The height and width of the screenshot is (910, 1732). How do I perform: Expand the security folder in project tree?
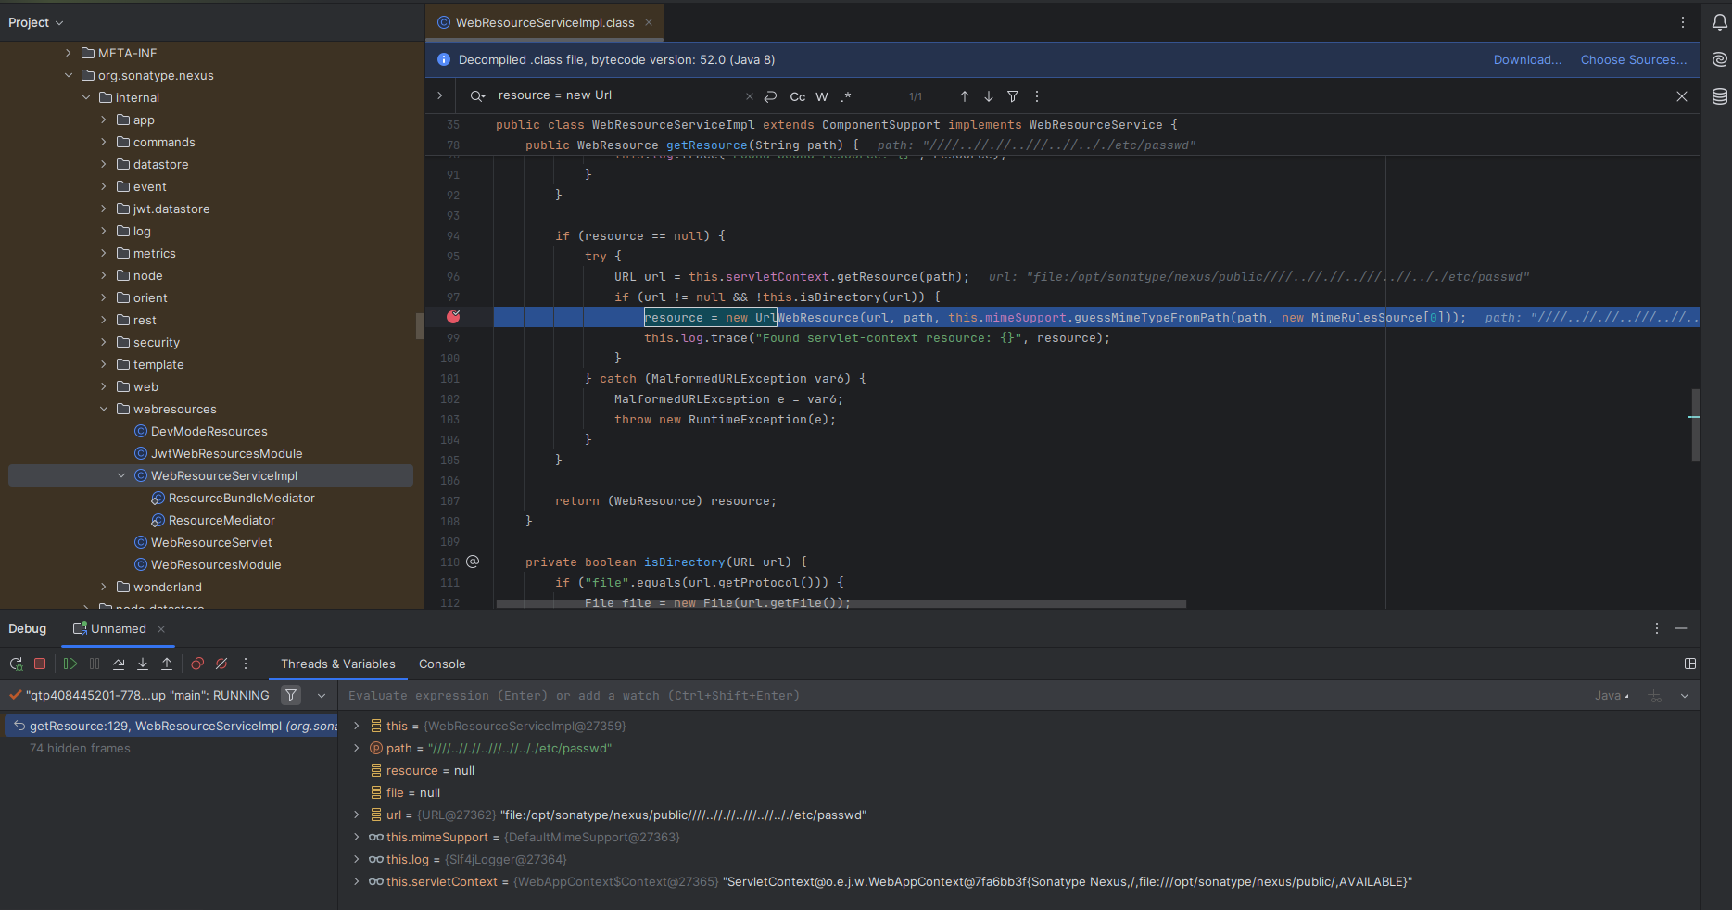coord(104,342)
